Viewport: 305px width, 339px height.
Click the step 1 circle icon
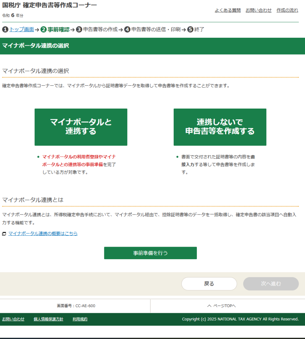click(5, 29)
